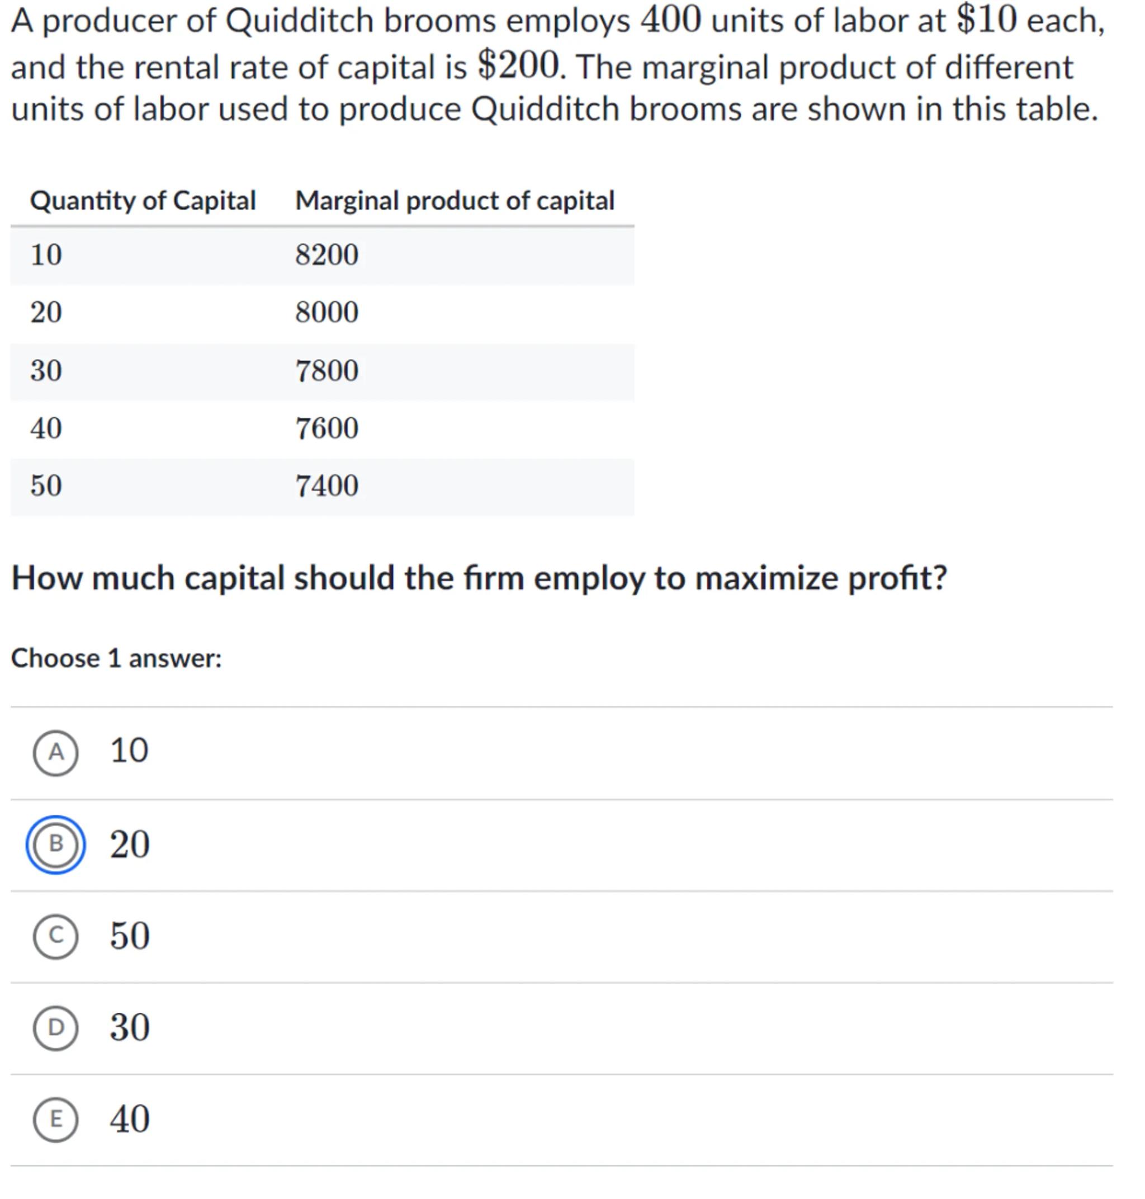The image size is (1145, 1199).
Task: Click the number 50 beside option C
Action: [129, 936]
